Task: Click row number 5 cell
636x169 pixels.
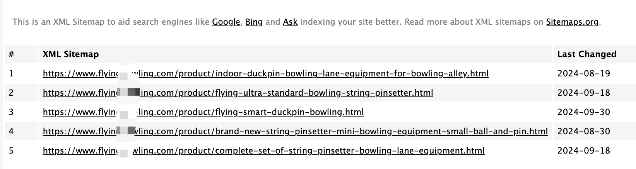Action: (11, 150)
